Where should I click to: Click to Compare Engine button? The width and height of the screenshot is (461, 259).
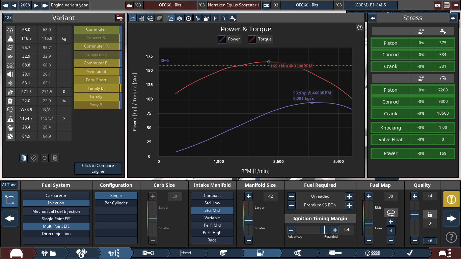[98, 168]
